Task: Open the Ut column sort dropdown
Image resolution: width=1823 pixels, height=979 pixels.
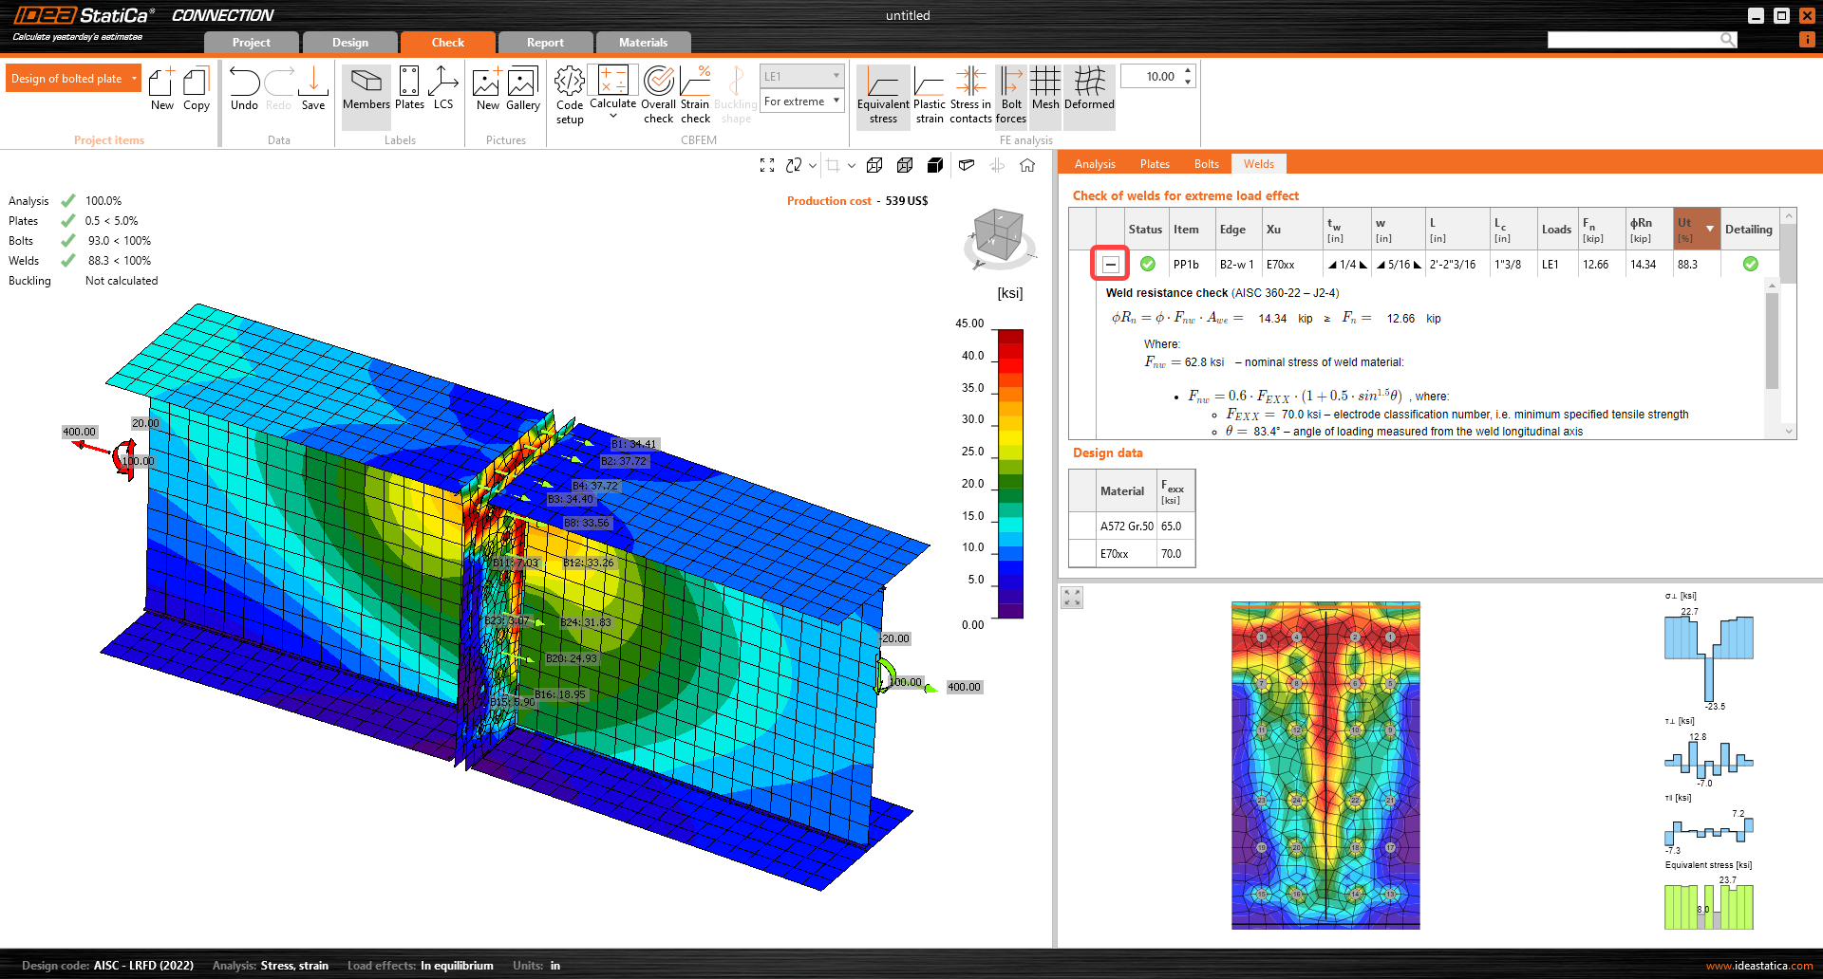Action: pyautogui.click(x=1711, y=229)
